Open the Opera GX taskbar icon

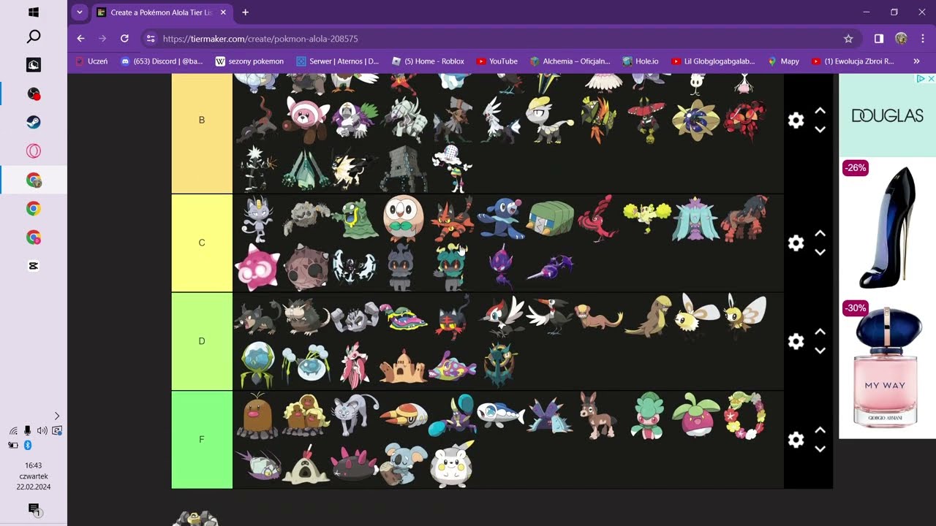(x=34, y=151)
